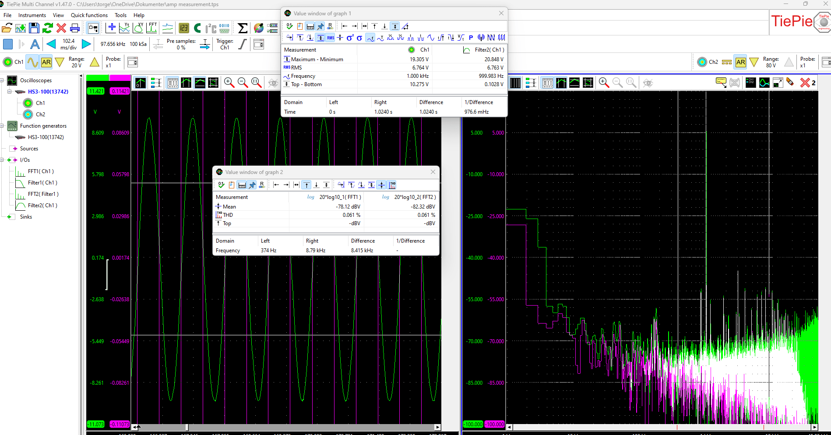The height and width of the screenshot is (435, 831).
Task: Increase Ch1 range with yellow up triangle
Action: coord(94,62)
